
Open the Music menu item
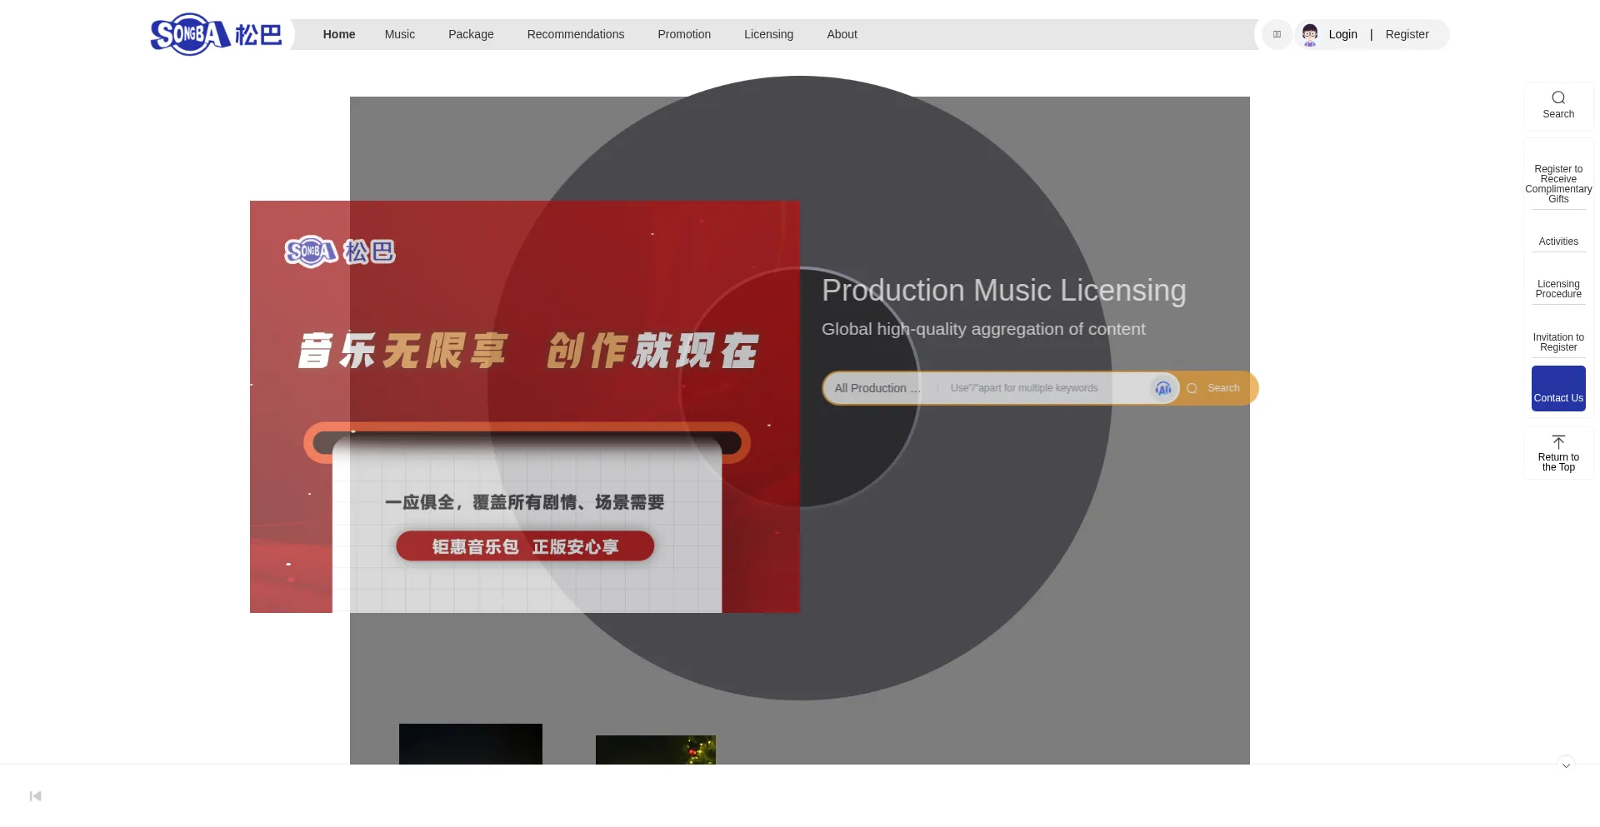pyautogui.click(x=399, y=34)
